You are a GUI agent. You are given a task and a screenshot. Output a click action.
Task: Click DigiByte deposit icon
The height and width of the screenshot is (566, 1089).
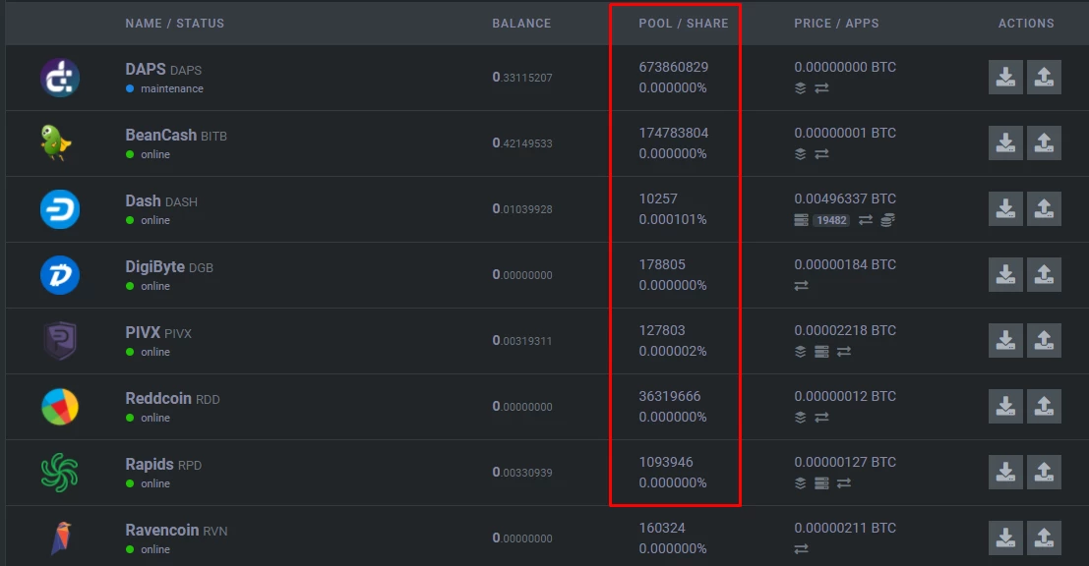click(x=1005, y=275)
